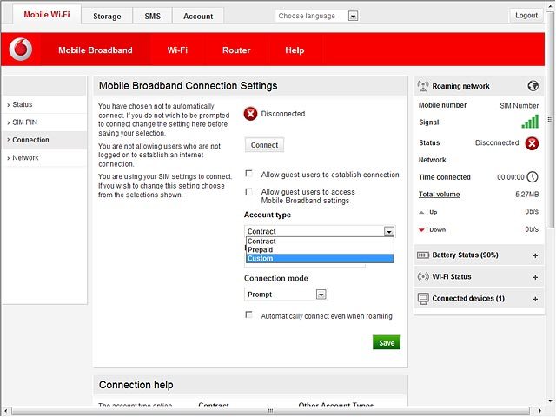Click the battery icon
The width and height of the screenshot is (556, 417).
pyautogui.click(x=423, y=255)
